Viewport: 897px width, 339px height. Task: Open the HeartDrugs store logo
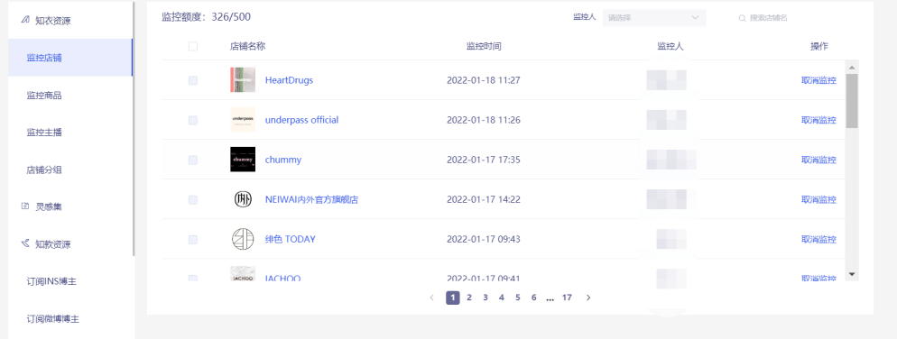243,80
